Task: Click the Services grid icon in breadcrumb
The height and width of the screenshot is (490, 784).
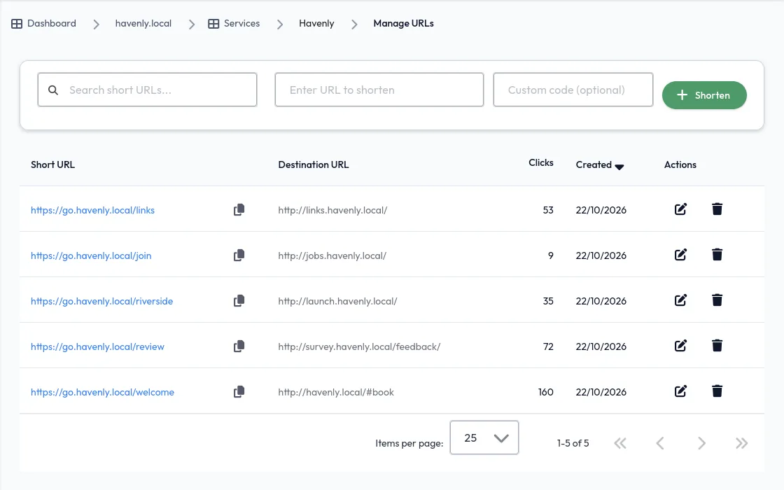Action: click(213, 24)
